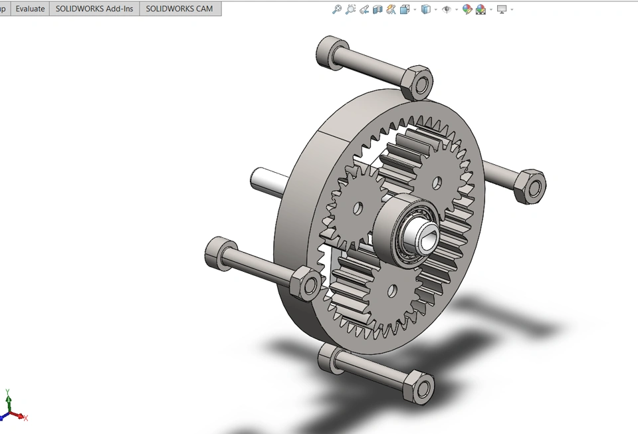Select the View Settings monitor icon

click(x=501, y=9)
